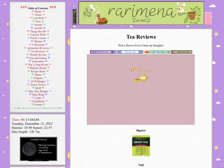Open the Recipe Book
This screenshot has width=224, height=168.
tap(38, 71)
